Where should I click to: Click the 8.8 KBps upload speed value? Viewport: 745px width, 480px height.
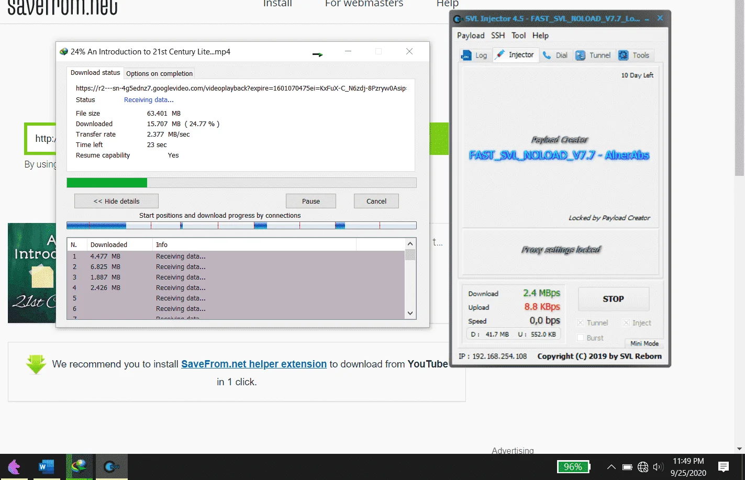click(542, 307)
